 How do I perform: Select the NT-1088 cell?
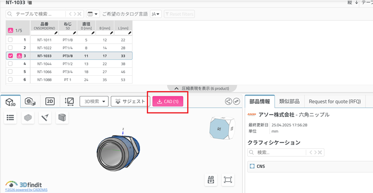pyautogui.click(x=44, y=80)
